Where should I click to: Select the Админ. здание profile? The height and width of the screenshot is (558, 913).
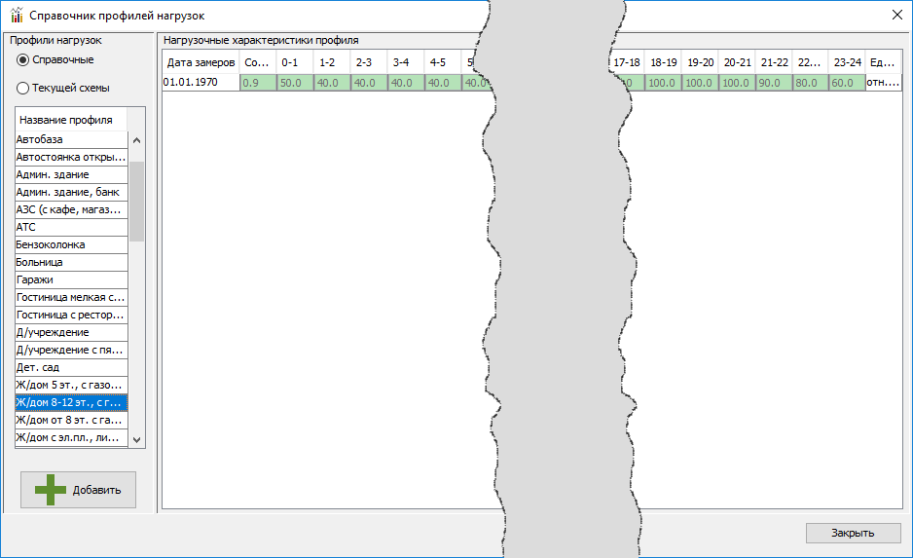[71, 174]
